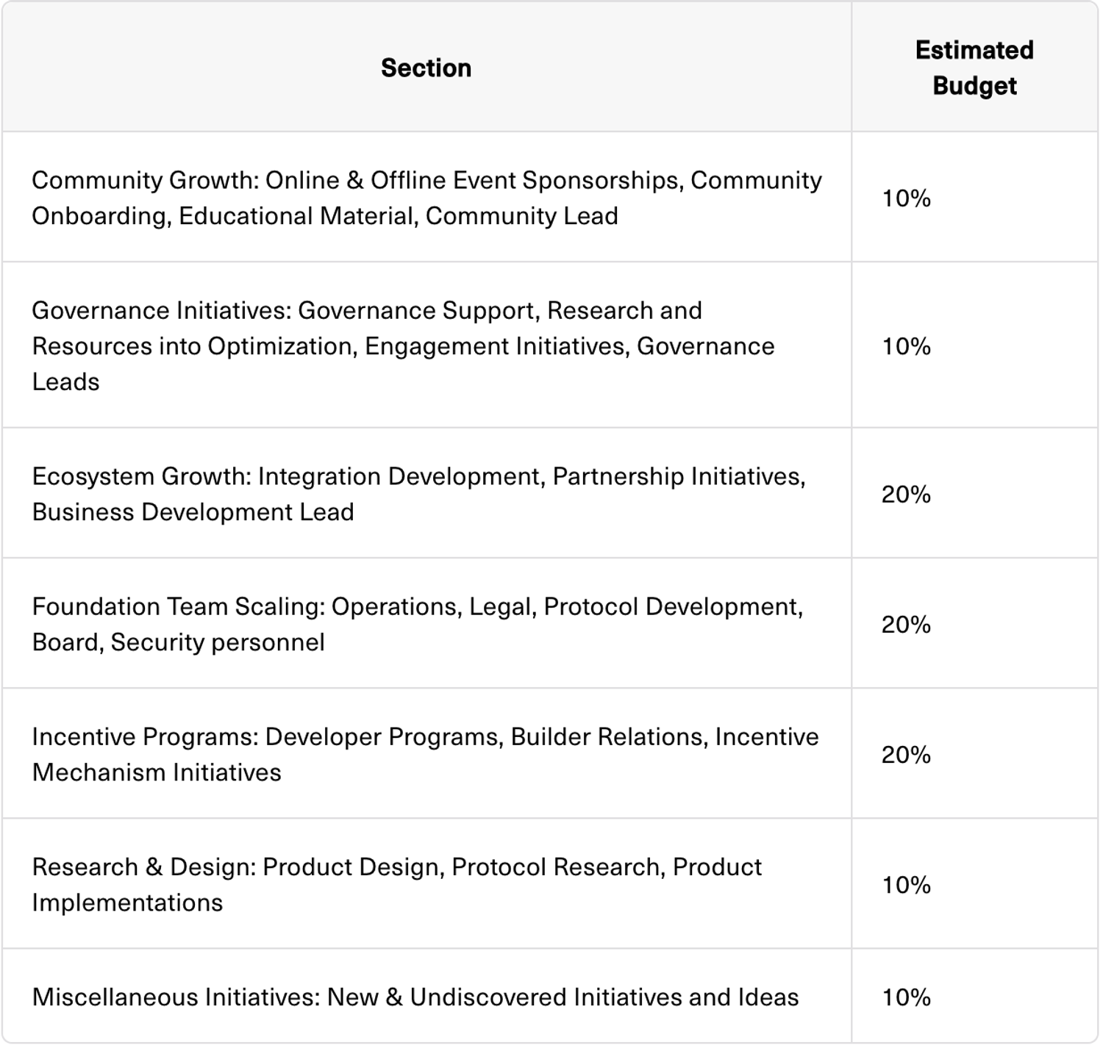Click the words Business Development Lead
This screenshot has width=1103, height=1045.
pos(193,512)
